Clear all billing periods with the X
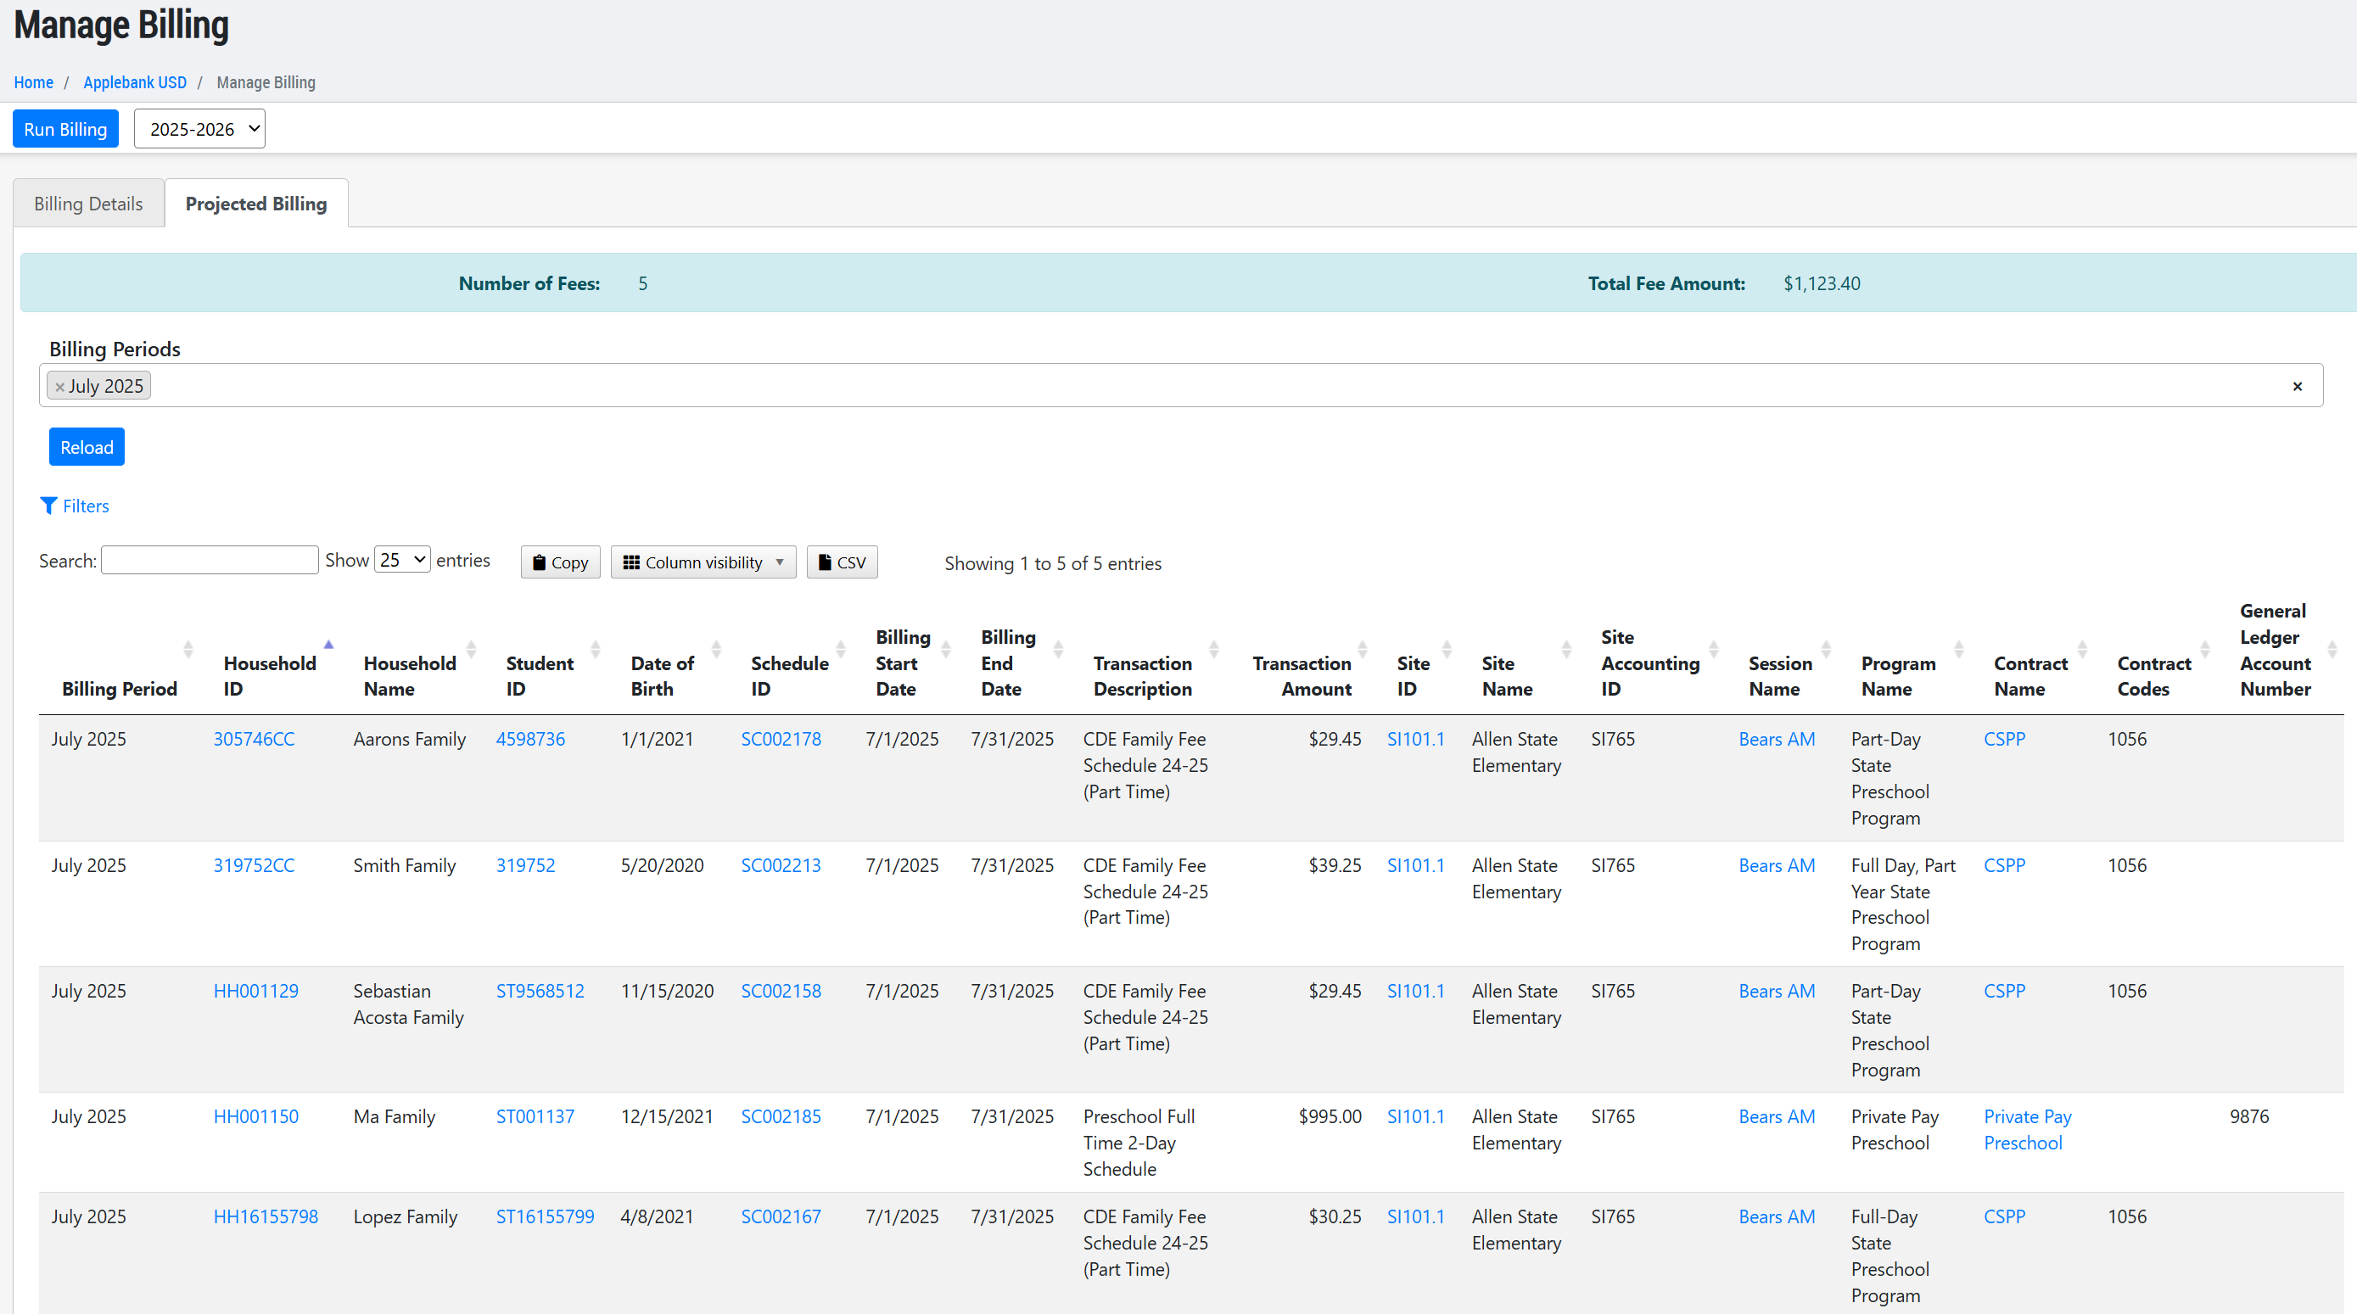This screenshot has height=1314, width=2357. [x=2297, y=386]
